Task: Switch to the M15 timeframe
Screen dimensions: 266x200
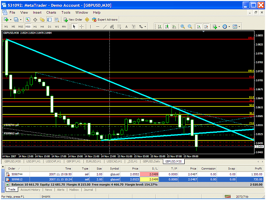Action: coord(20,27)
